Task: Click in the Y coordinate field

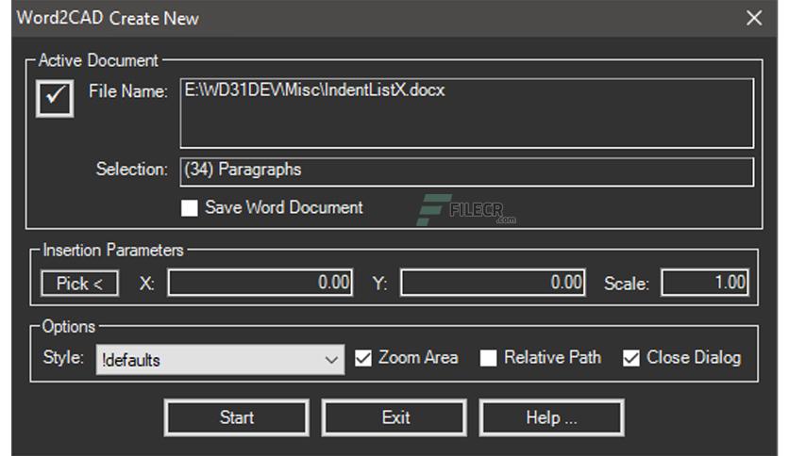Action: [x=493, y=283]
